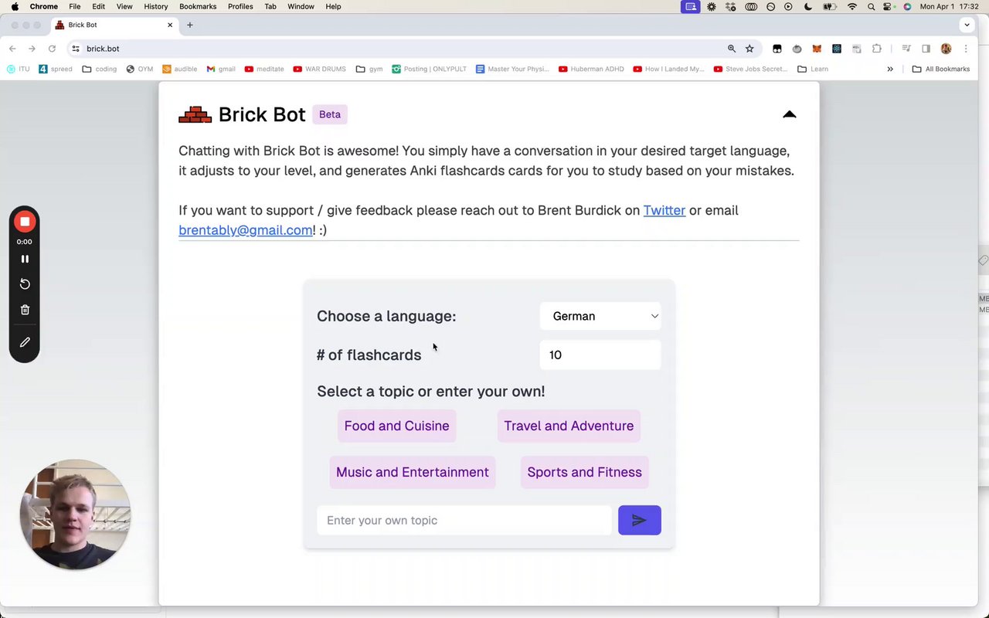
Task: Bookmark this page with star icon
Action: click(749, 49)
